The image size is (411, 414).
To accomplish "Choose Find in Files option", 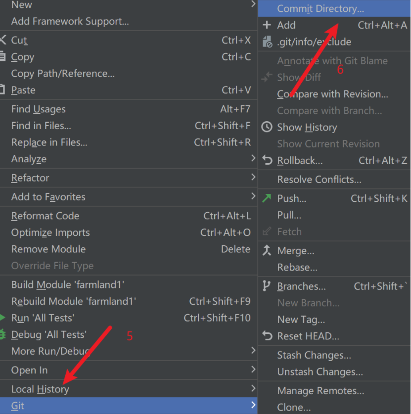I will [x=41, y=126].
